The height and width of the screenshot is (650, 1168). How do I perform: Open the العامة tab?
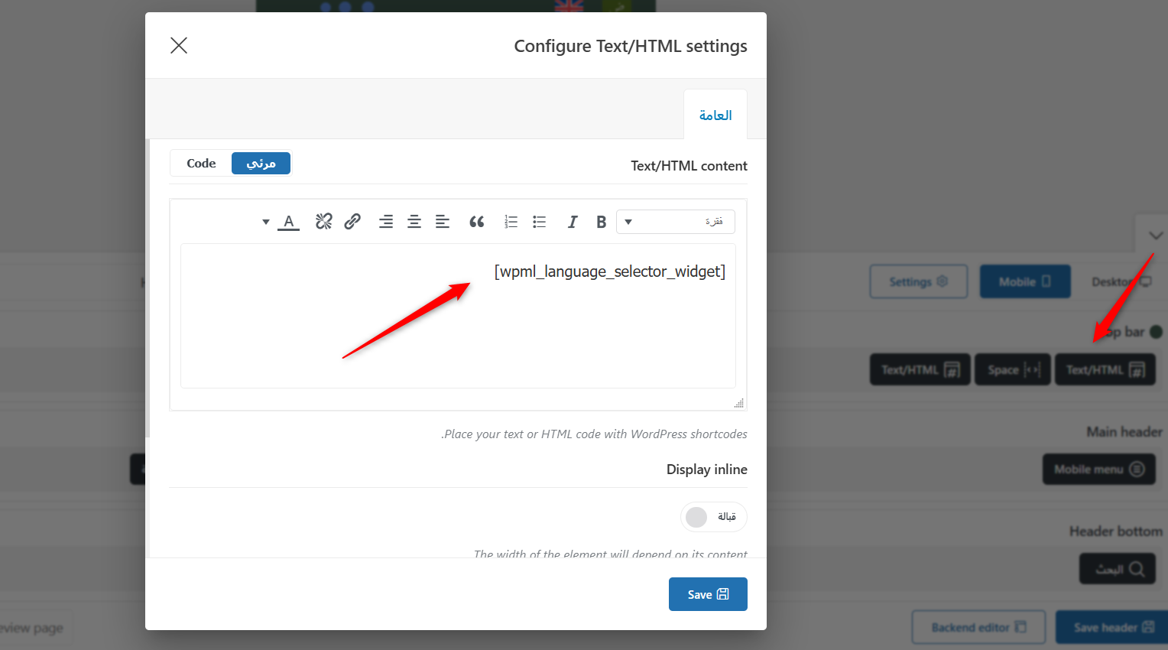point(715,115)
